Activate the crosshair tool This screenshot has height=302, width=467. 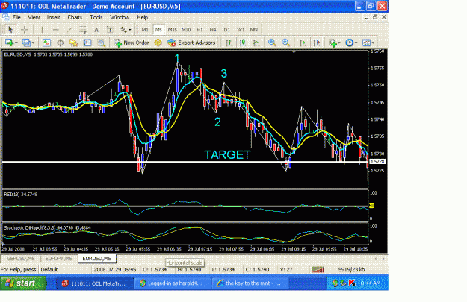click(25, 30)
